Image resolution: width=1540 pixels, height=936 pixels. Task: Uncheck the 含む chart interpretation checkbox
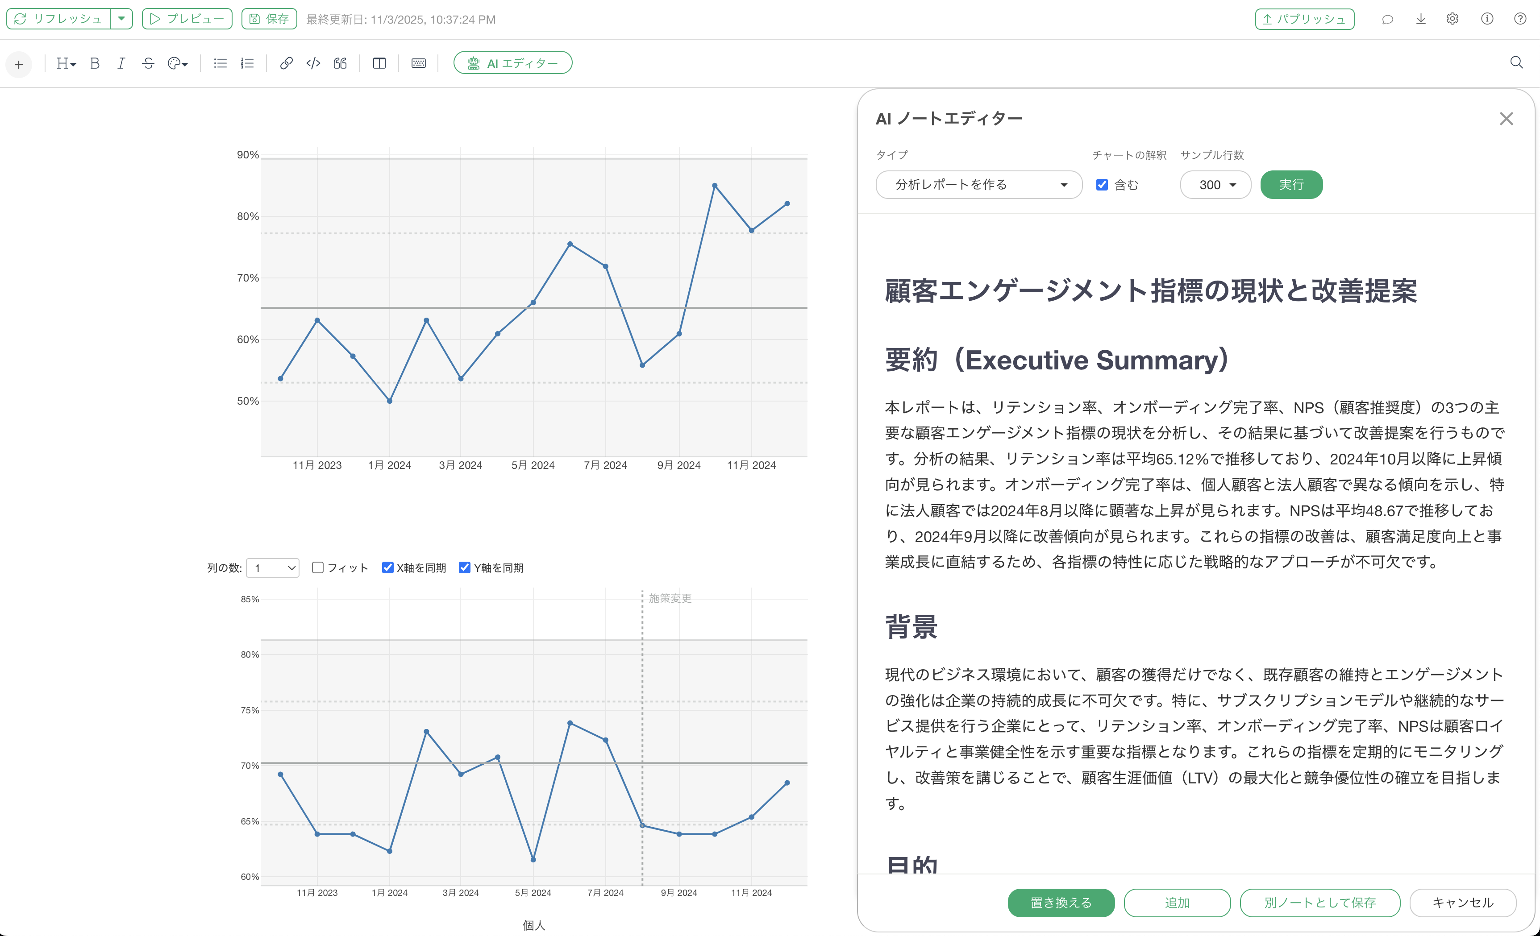point(1102,185)
